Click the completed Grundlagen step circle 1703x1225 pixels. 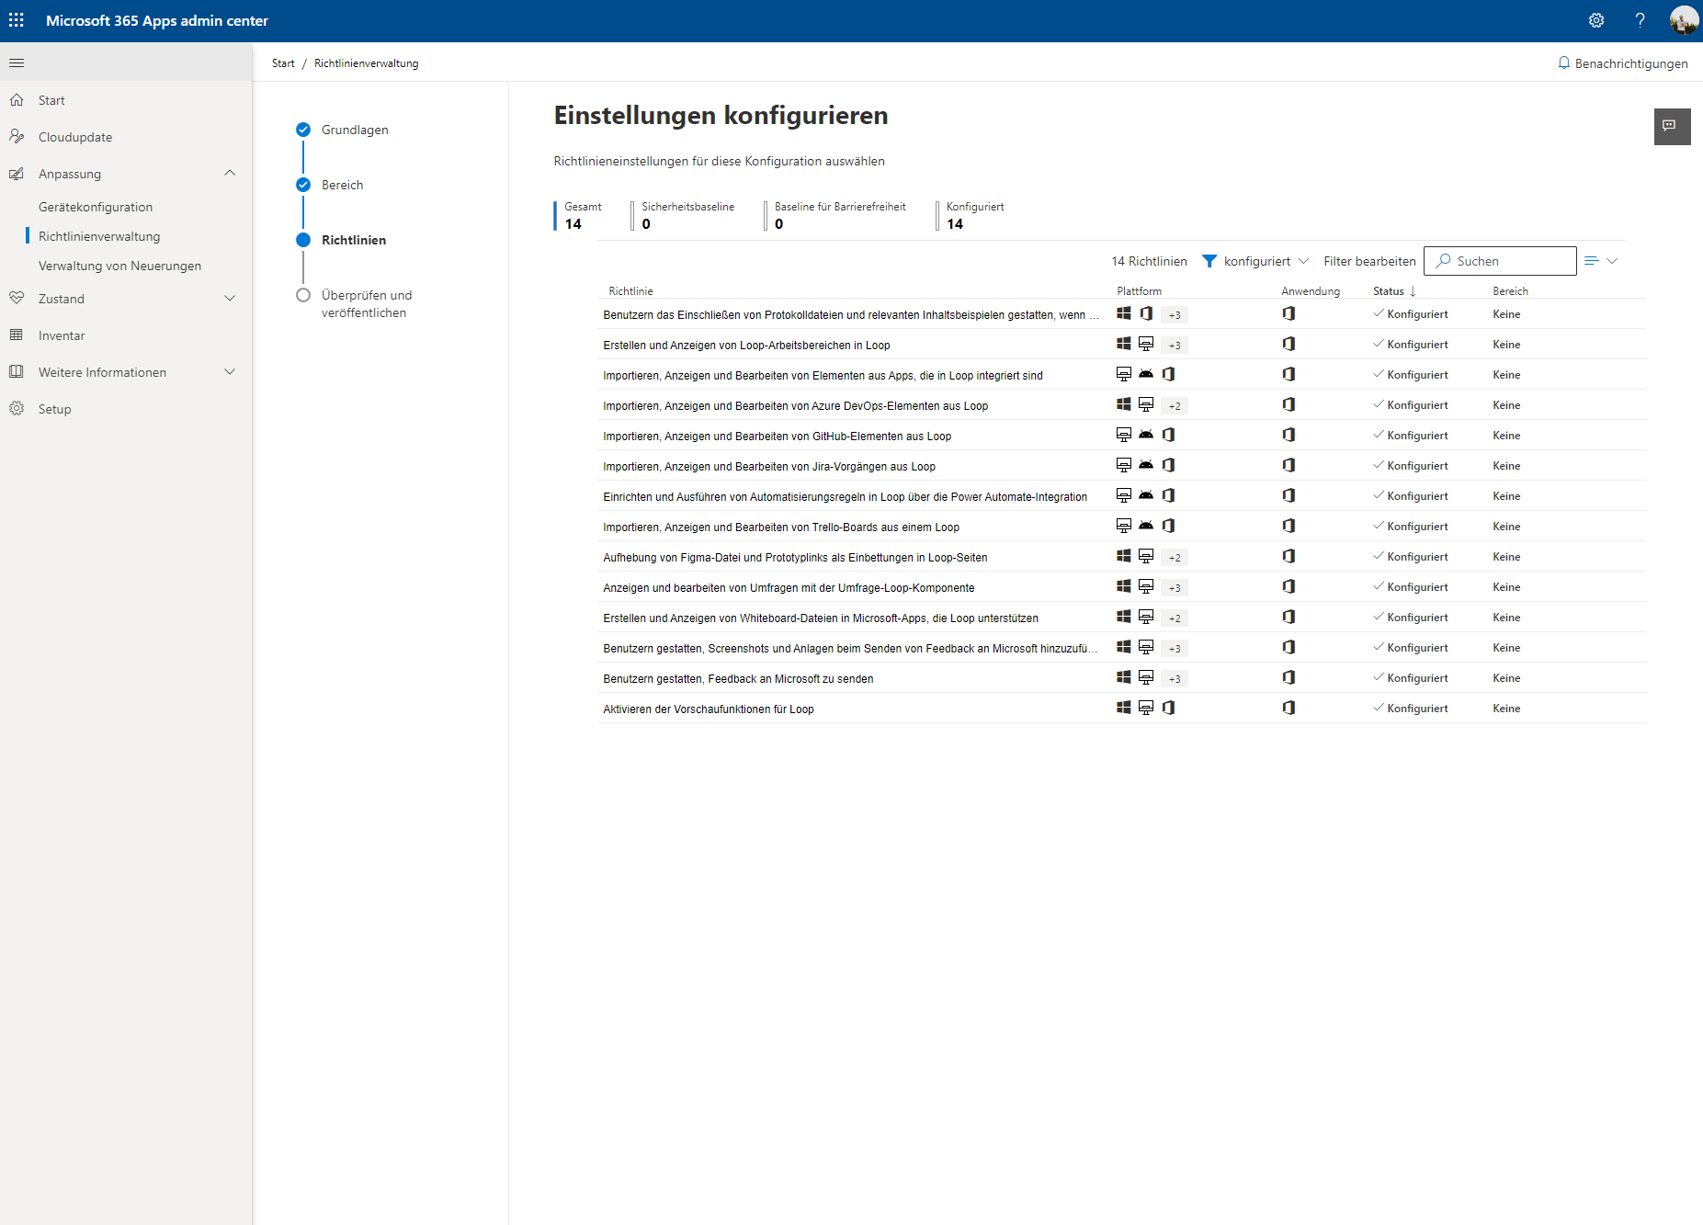[x=303, y=129]
